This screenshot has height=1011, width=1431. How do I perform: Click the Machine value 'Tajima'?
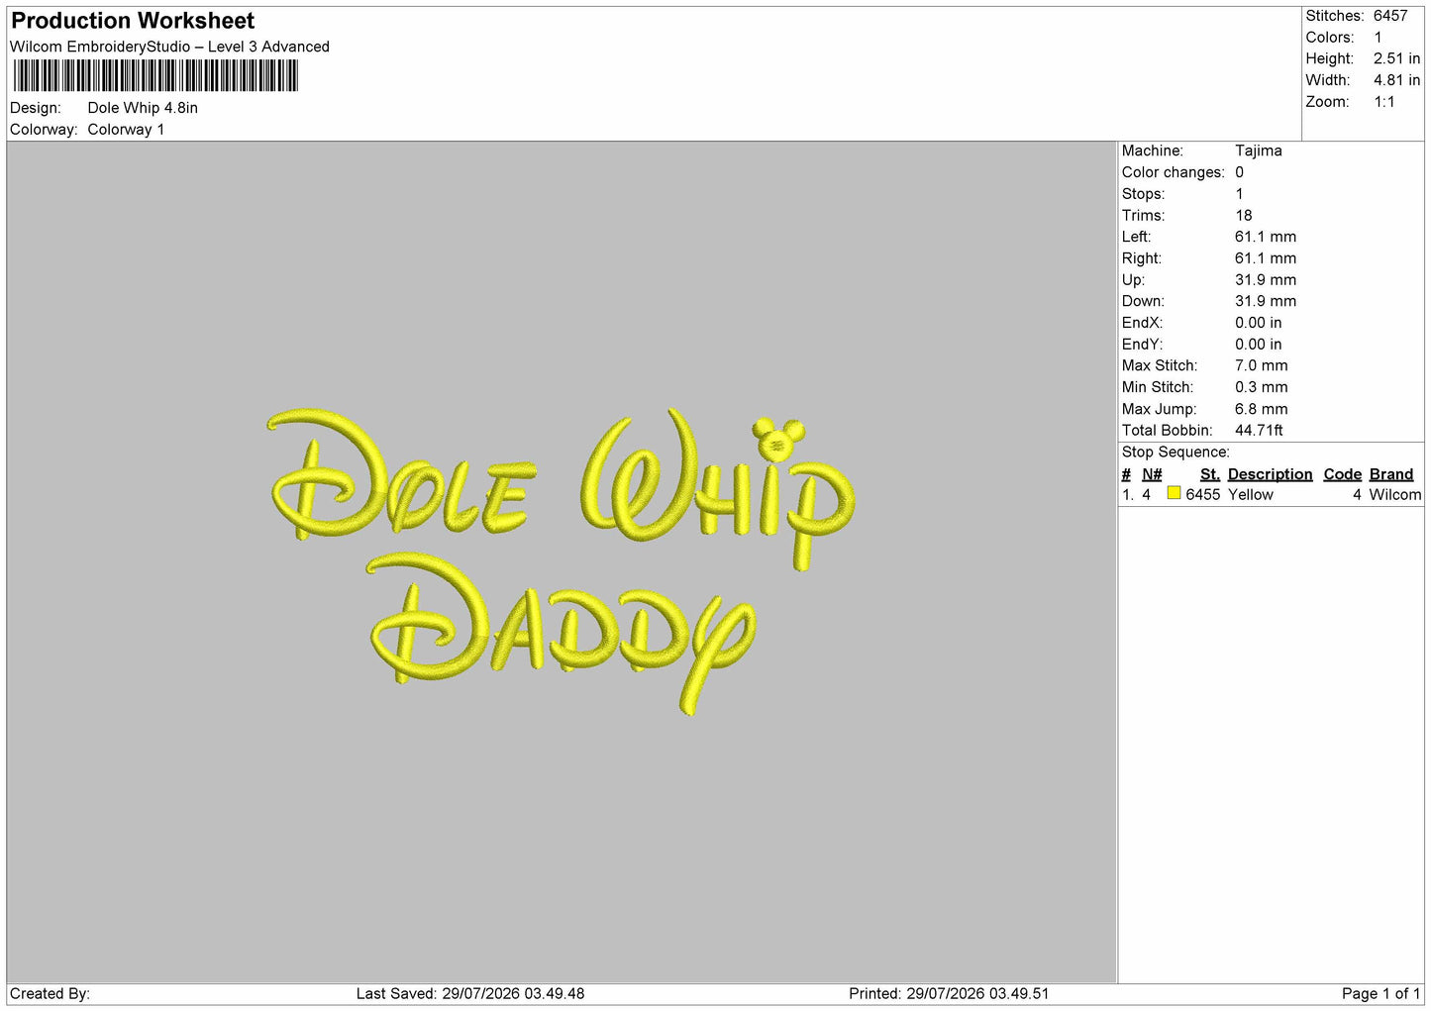click(x=1258, y=151)
